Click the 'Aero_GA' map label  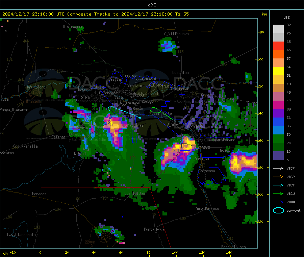point(202,159)
